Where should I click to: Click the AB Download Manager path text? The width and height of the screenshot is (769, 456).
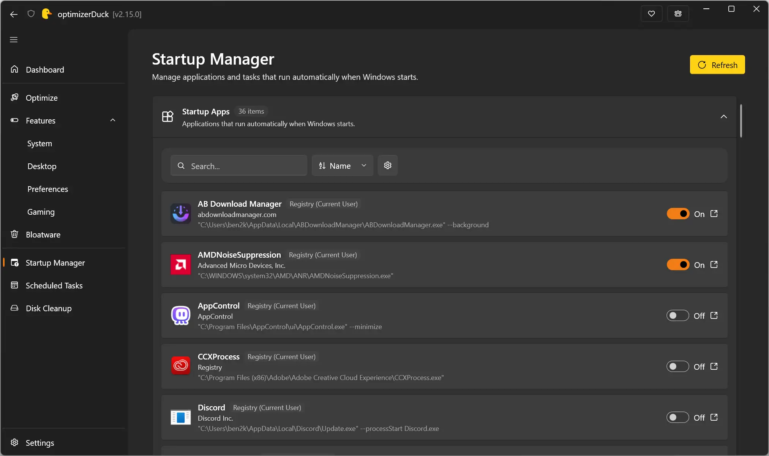[x=343, y=225]
